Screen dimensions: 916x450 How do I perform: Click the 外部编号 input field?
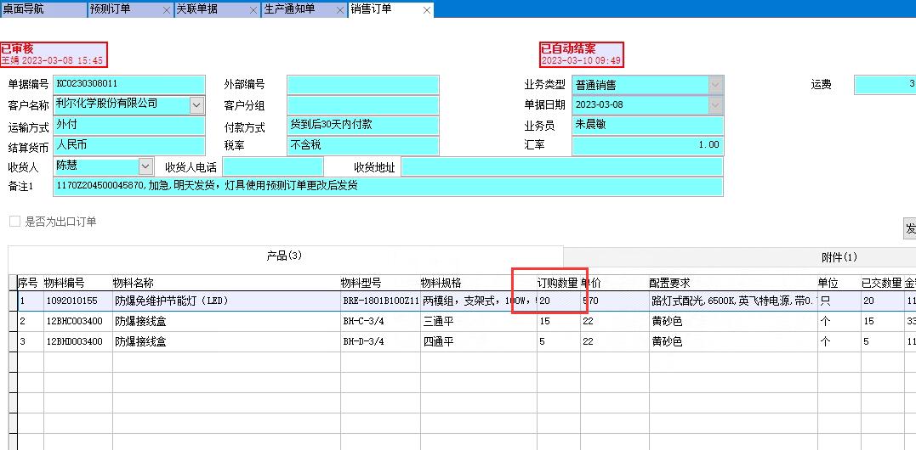pos(362,85)
